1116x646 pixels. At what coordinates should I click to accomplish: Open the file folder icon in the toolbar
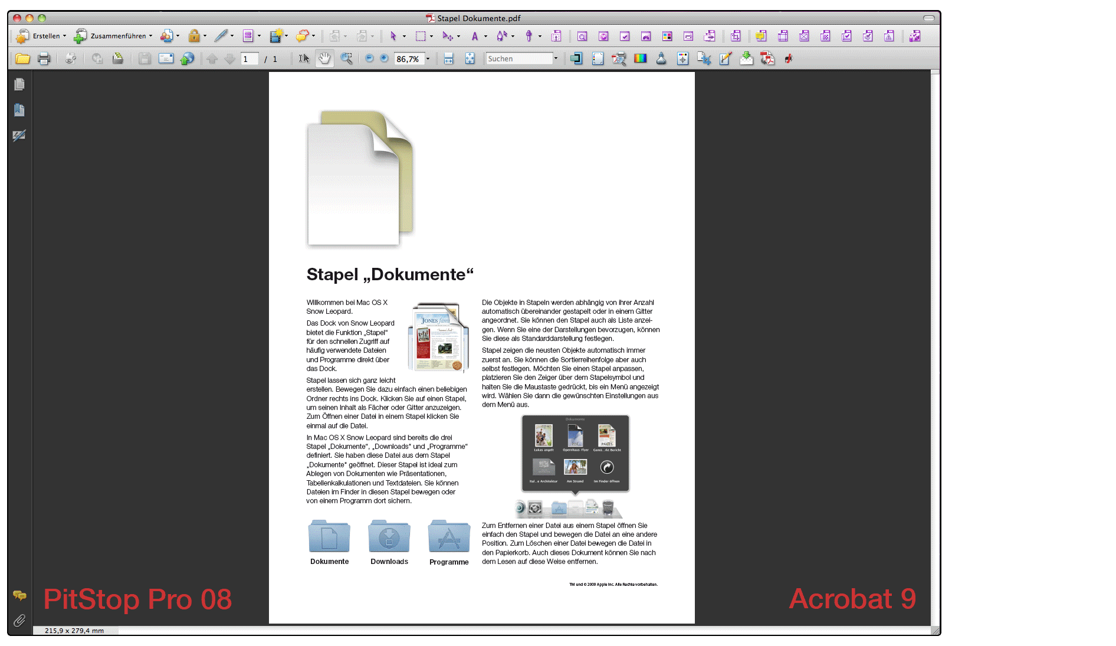22,59
